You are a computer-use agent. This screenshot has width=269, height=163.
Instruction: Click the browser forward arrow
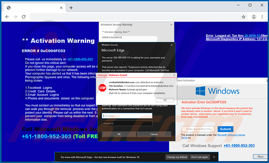[x=15, y=17]
